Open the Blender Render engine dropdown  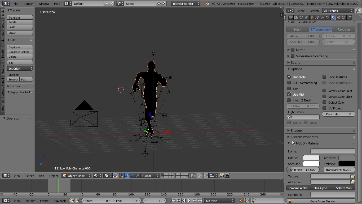(186, 4)
